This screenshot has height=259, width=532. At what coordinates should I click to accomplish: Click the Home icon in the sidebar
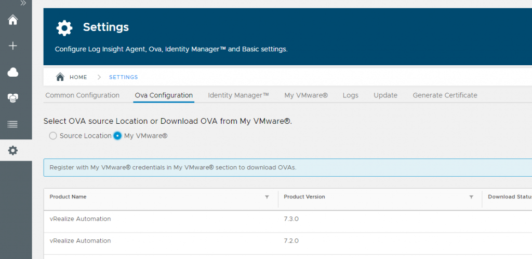(13, 20)
